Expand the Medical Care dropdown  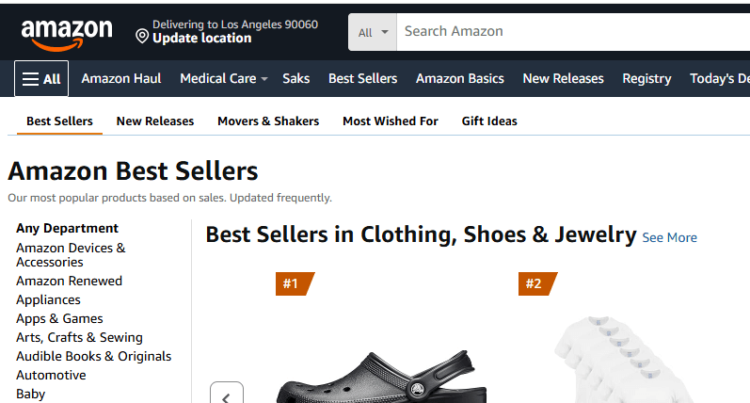[223, 78]
